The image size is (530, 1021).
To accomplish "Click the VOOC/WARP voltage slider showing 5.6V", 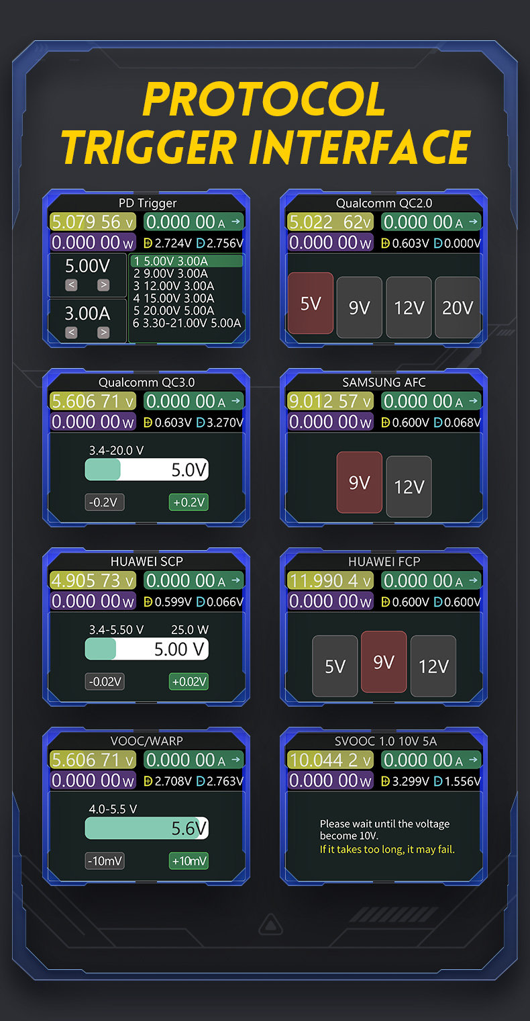I will click(146, 828).
